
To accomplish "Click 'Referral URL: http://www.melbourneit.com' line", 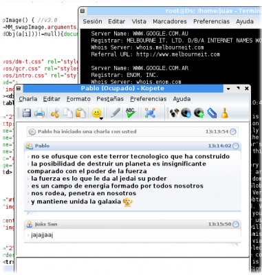I will tap(155, 54).
